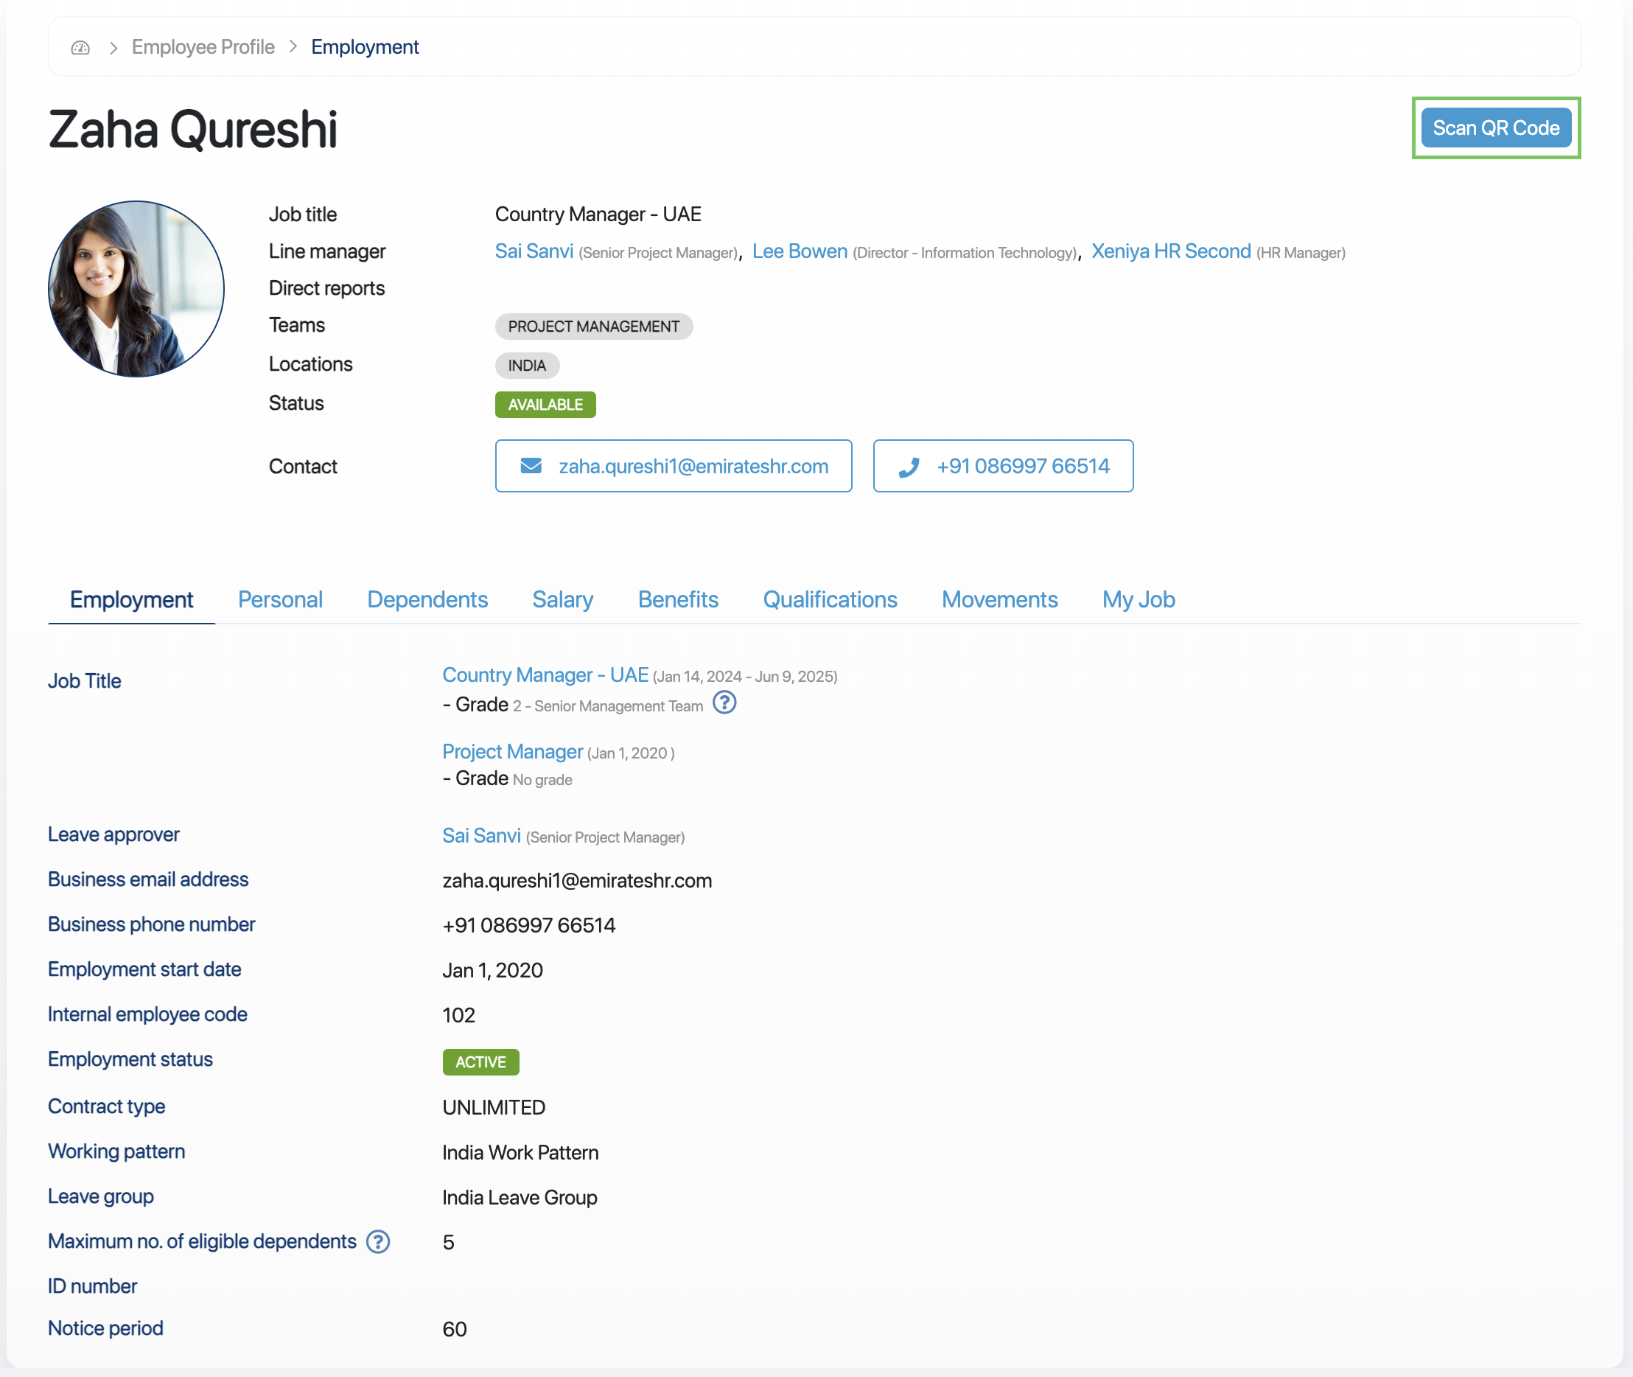Click help icon next to eligible dependents
This screenshot has height=1377, width=1633.
[x=379, y=1241]
